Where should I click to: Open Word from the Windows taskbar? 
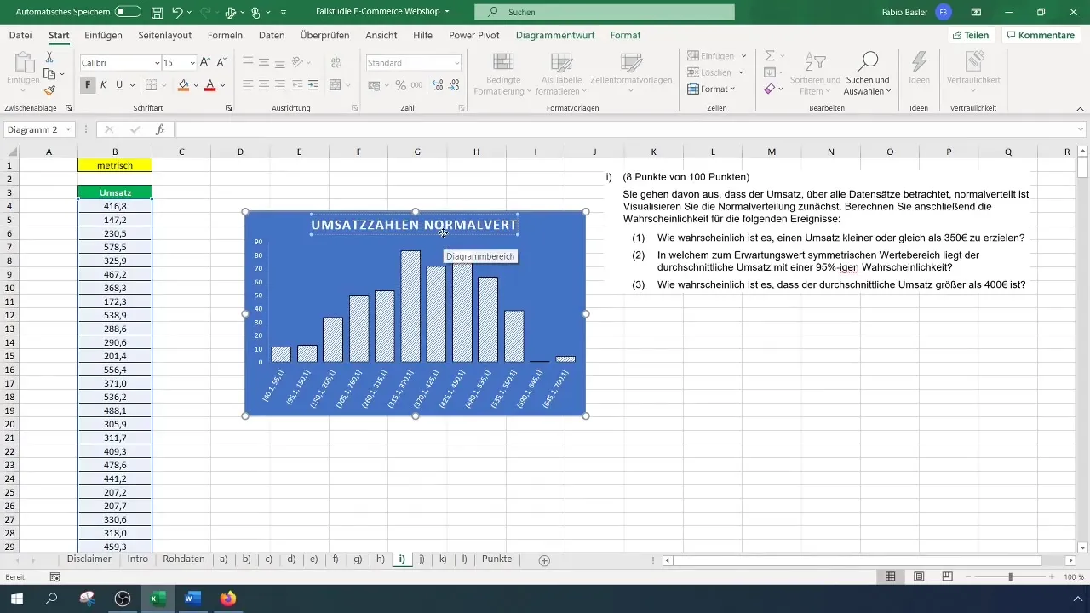(192, 599)
